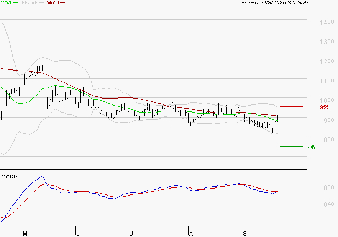Screen dimensions: 338x237
Task: Click the -0.40 MACD axis label
Action: [328, 204]
